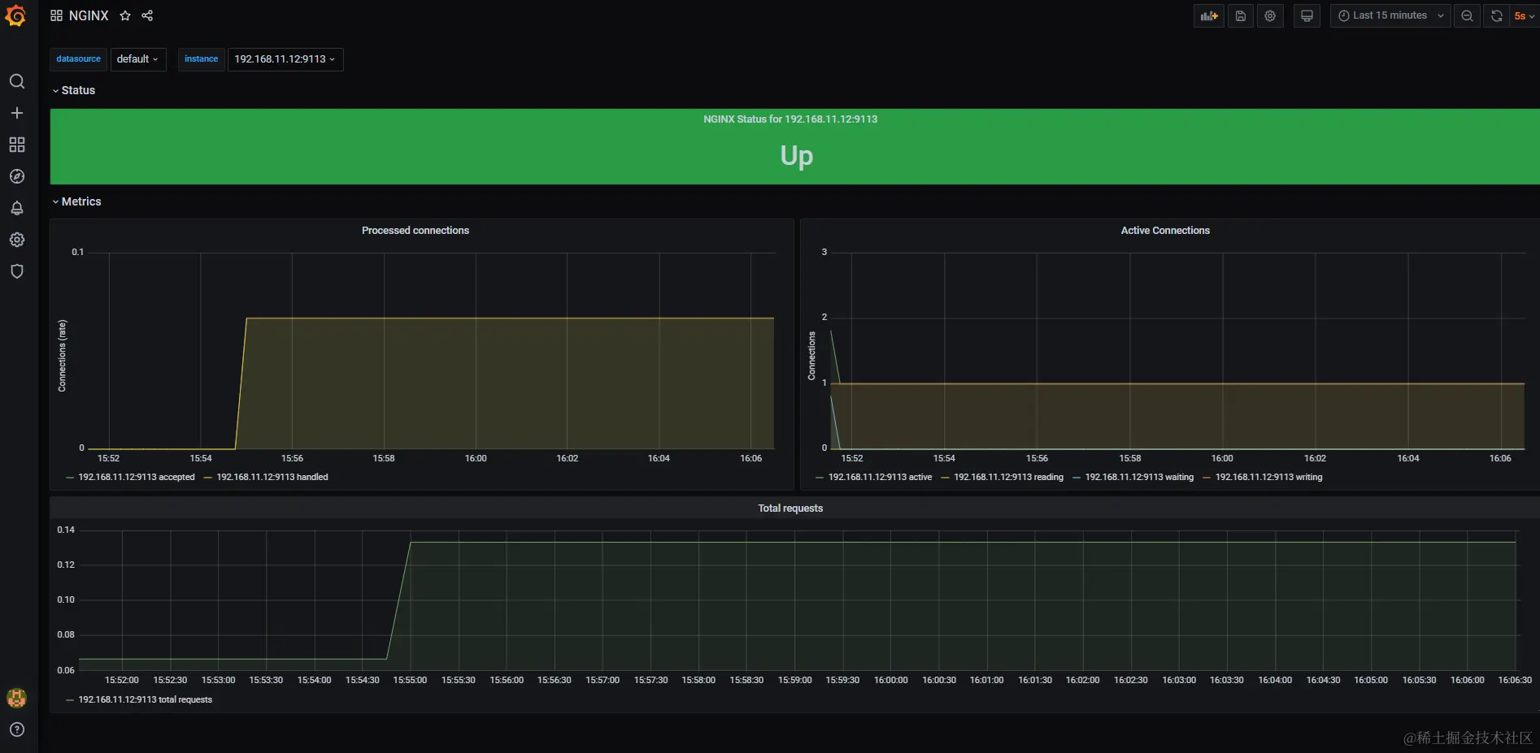Toggle the reading series in legend
The height and width of the screenshot is (753, 1540).
(1008, 477)
